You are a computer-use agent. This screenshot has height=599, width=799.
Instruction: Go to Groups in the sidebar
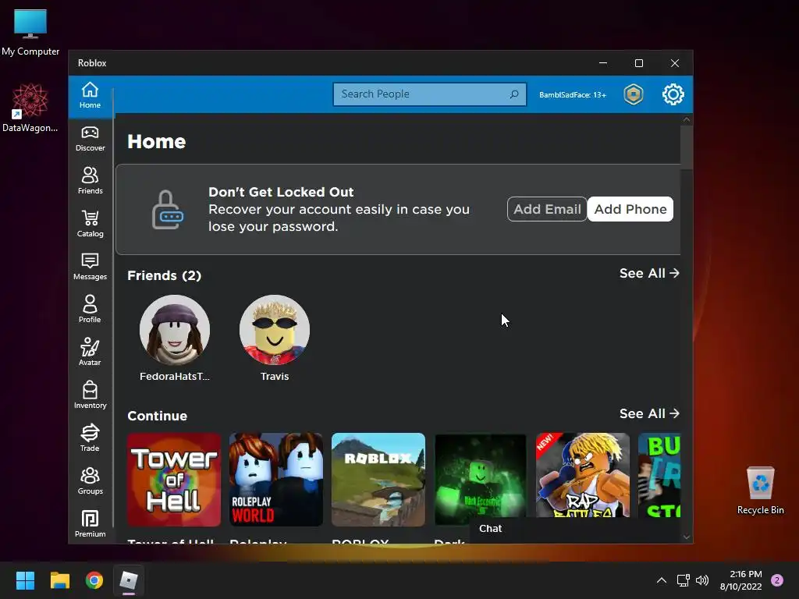[x=91, y=481]
